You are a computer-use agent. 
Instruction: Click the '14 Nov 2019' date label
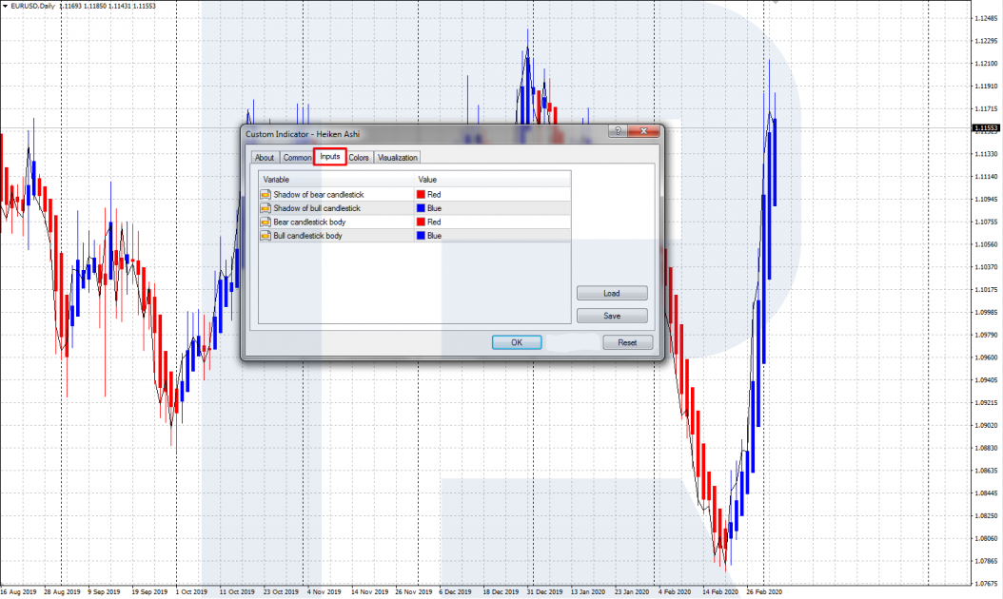point(370,592)
